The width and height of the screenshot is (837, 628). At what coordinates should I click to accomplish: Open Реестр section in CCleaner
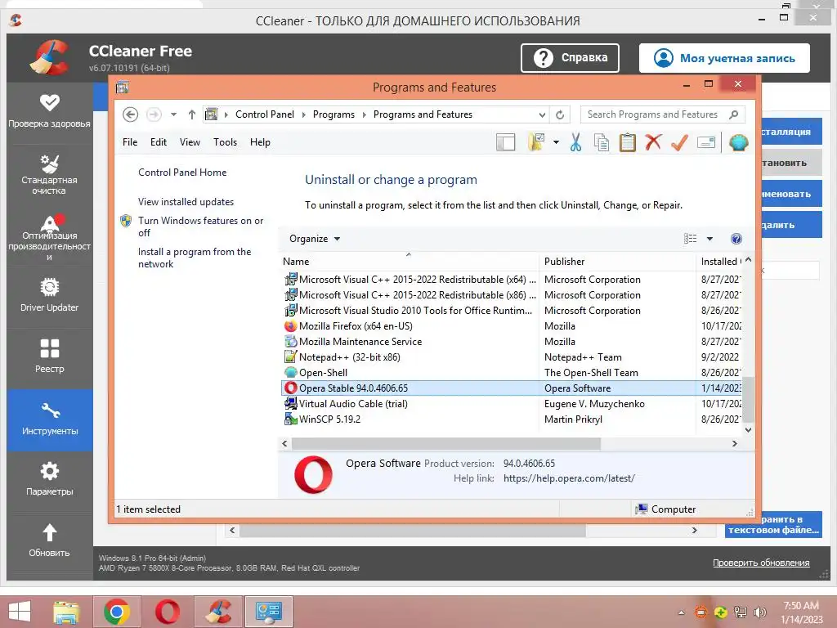tap(49, 357)
